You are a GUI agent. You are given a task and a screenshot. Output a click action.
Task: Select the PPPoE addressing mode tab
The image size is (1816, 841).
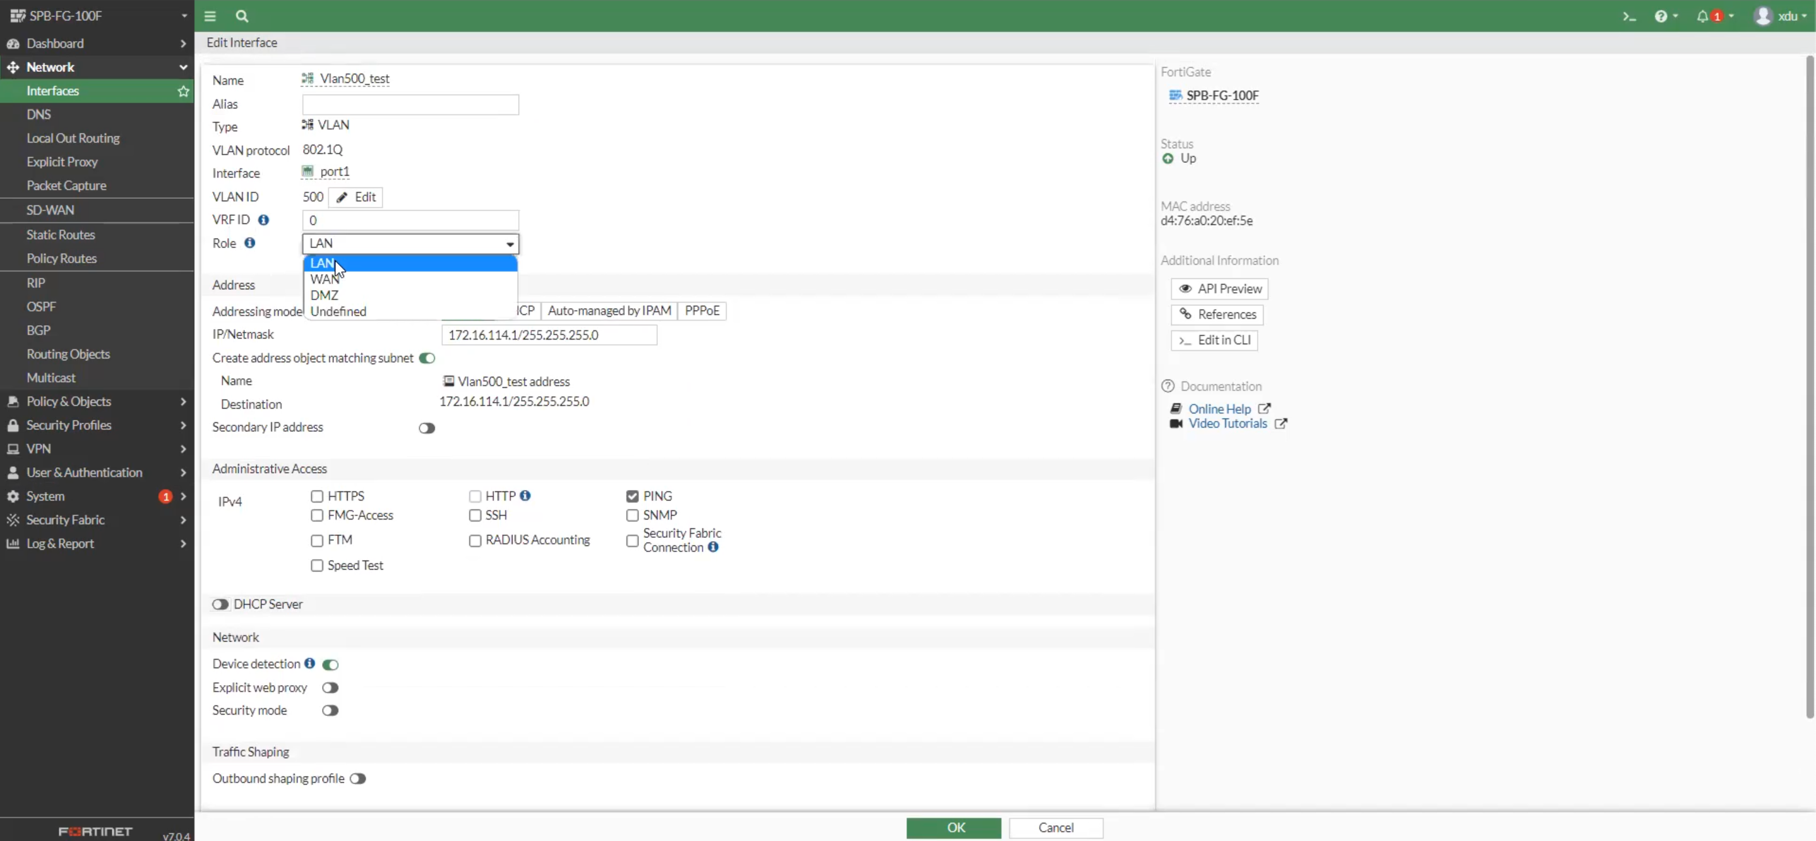(702, 311)
